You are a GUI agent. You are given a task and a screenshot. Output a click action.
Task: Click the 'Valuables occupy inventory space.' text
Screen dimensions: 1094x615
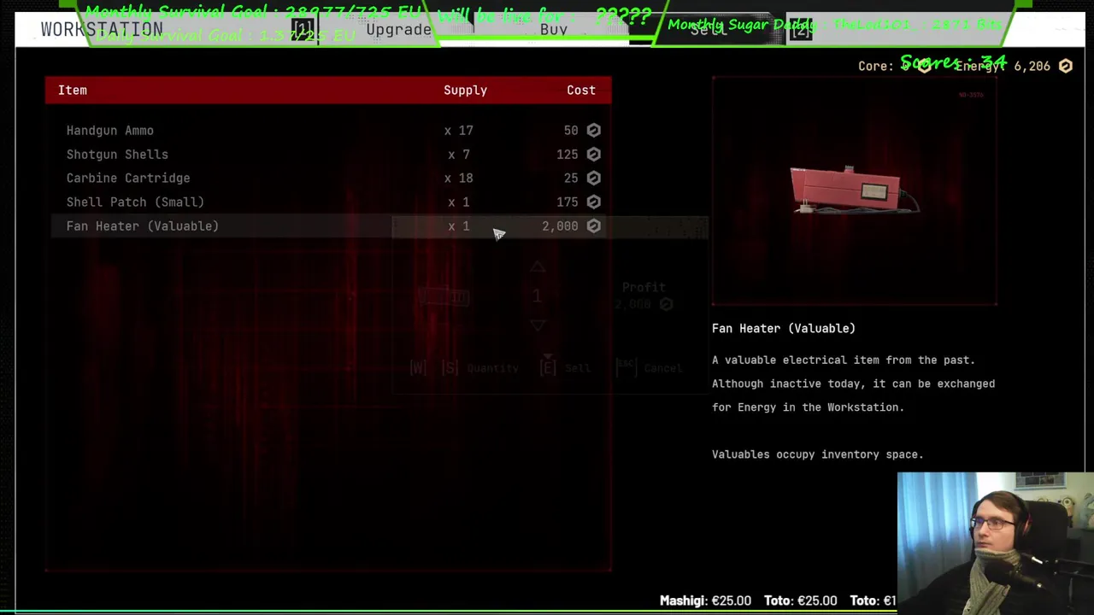(818, 454)
